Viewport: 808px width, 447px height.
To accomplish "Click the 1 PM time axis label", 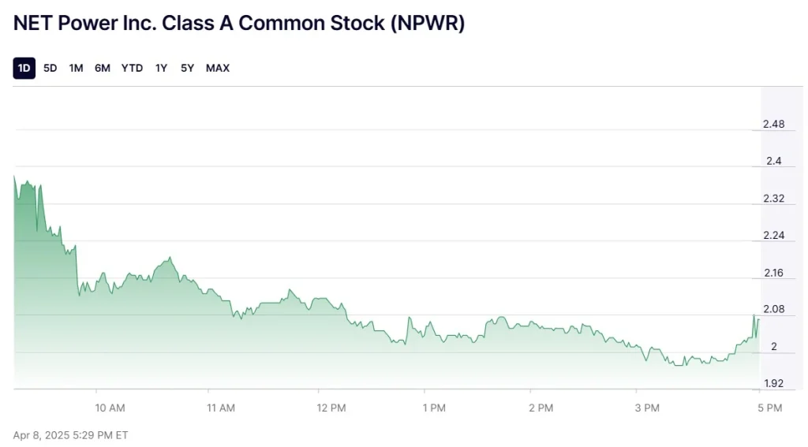I will click(434, 408).
